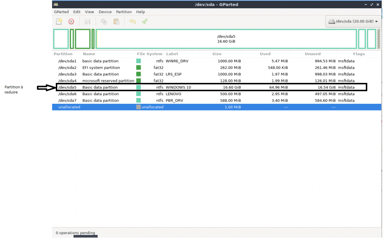
Task: Select the /dev/sda6 partition row
Action: click(x=217, y=94)
